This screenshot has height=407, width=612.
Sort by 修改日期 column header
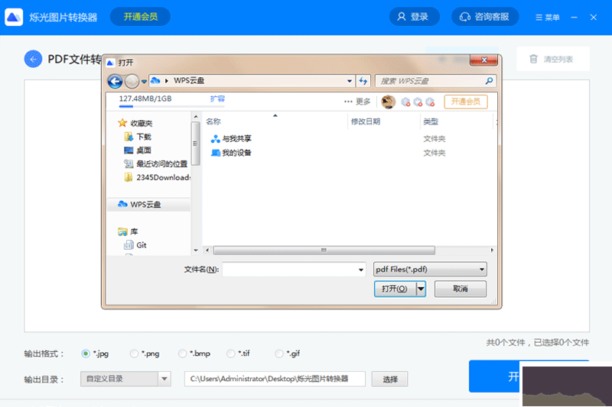(366, 121)
